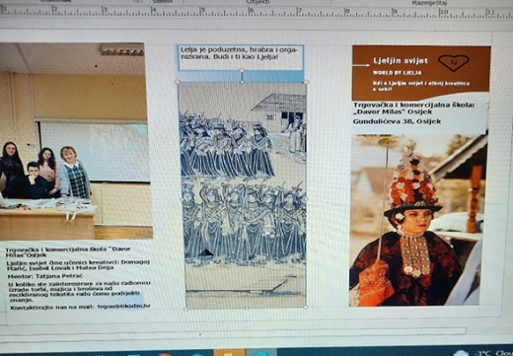Click the handle joining text box and drawing

coord(242,76)
